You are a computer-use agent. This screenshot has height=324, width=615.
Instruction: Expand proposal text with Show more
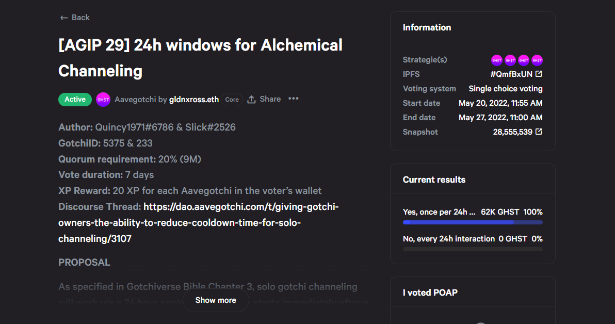[x=216, y=300]
